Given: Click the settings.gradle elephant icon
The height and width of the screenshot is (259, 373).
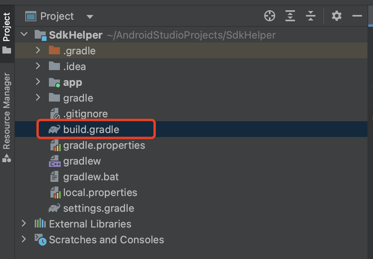Looking at the screenshot, I should pos(54,208).
